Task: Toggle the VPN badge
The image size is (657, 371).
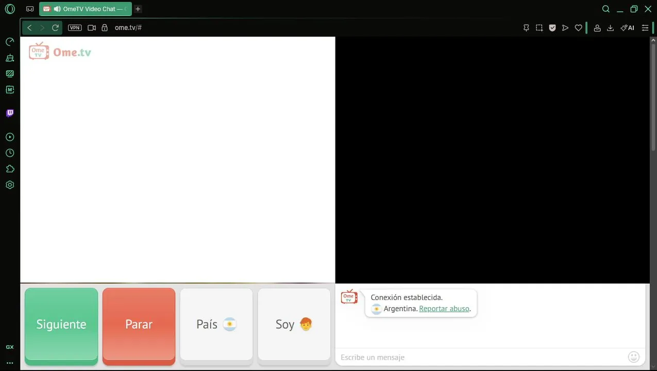Action: point(75,28)
